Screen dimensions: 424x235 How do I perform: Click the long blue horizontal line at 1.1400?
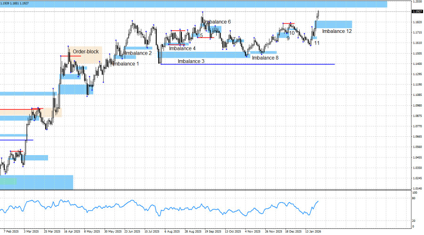tap(248, 64)
